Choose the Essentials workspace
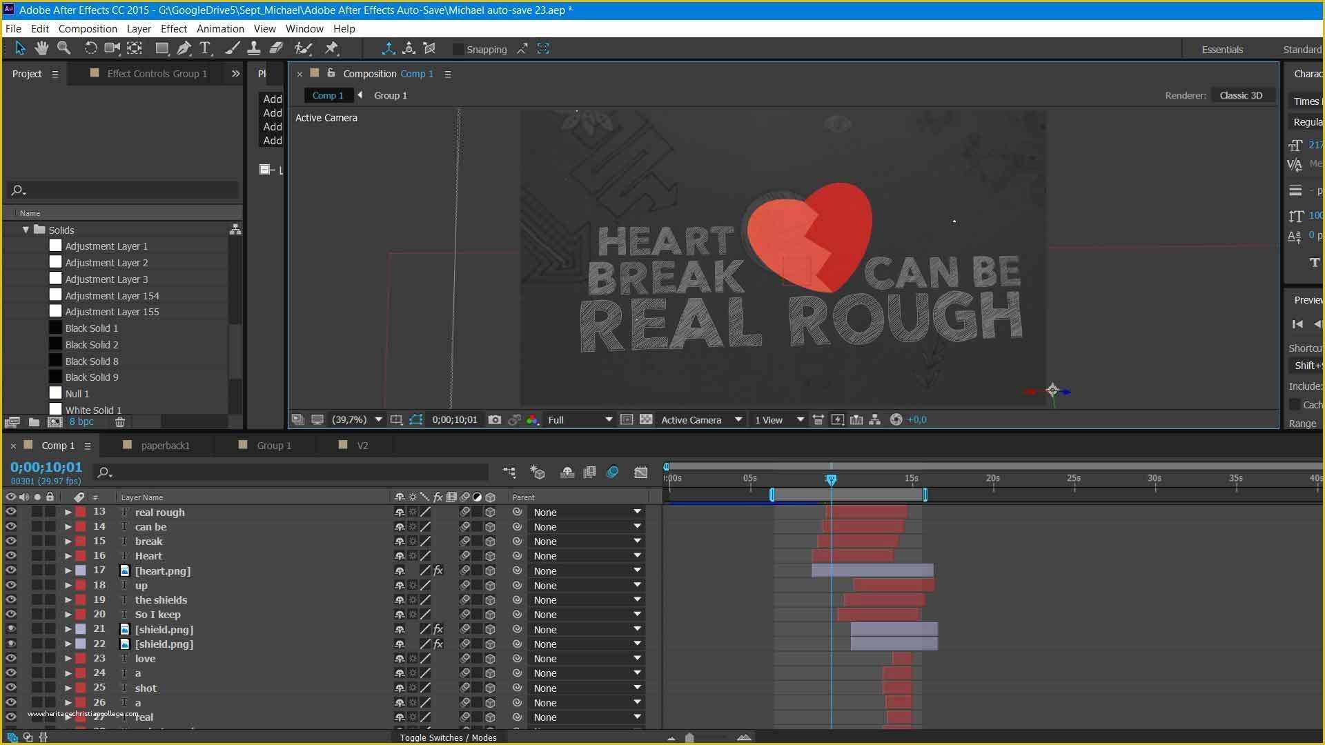Viewport: 1325px width, 745px height. pos(1222,50)
